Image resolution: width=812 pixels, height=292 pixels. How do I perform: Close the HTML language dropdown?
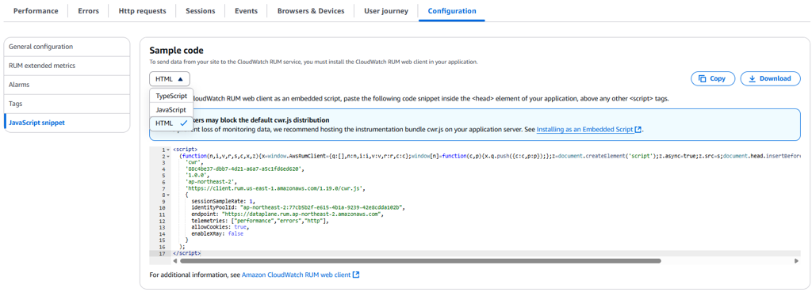click(x=170, y=79)
